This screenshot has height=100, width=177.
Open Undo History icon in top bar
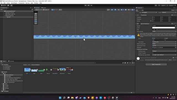pos(156,6)
